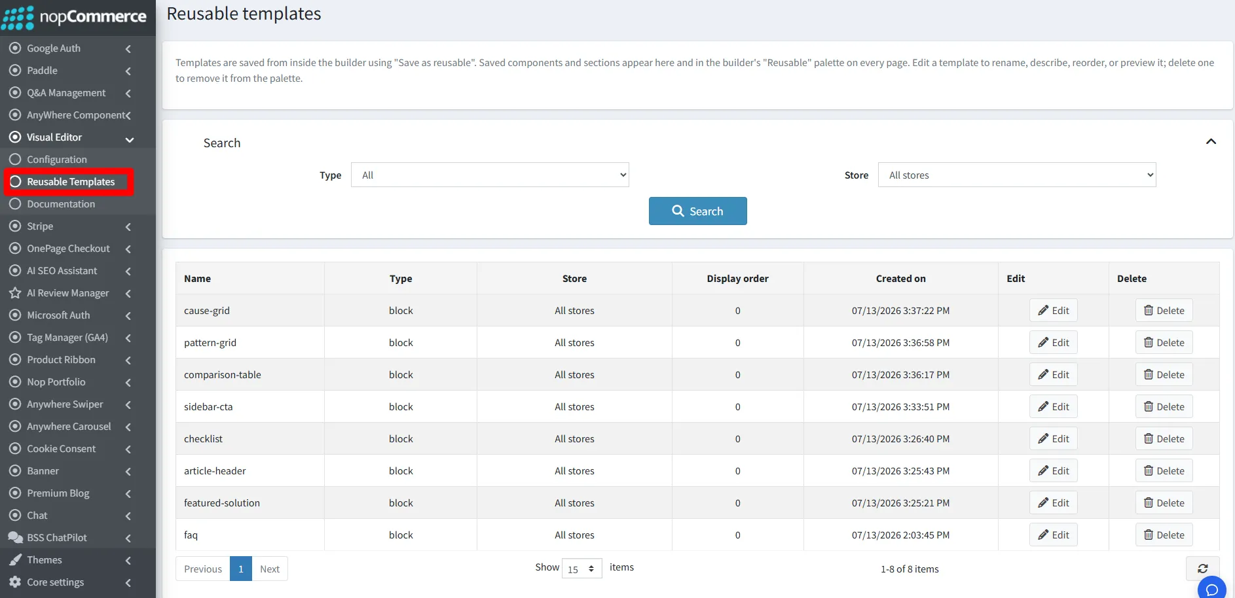Image resolution: width=1235 pixels, height=598 pixels.
Task: Click the Created on column header
Action: tap(900, 278)
